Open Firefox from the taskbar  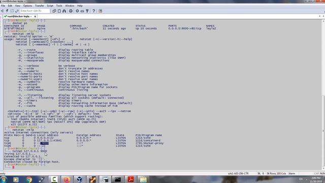pyautogui.click(x=67, y=179)
